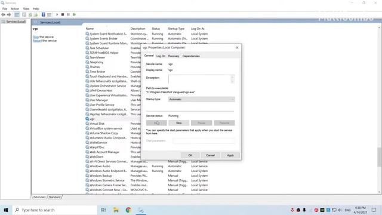Open the blue Help toolbar icon

pyautogui.click(x=43, y=14)
